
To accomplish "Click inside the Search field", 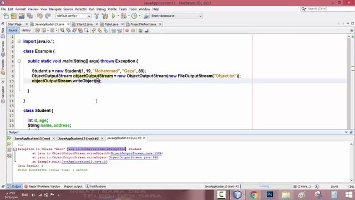I will (x=329, y=9).
